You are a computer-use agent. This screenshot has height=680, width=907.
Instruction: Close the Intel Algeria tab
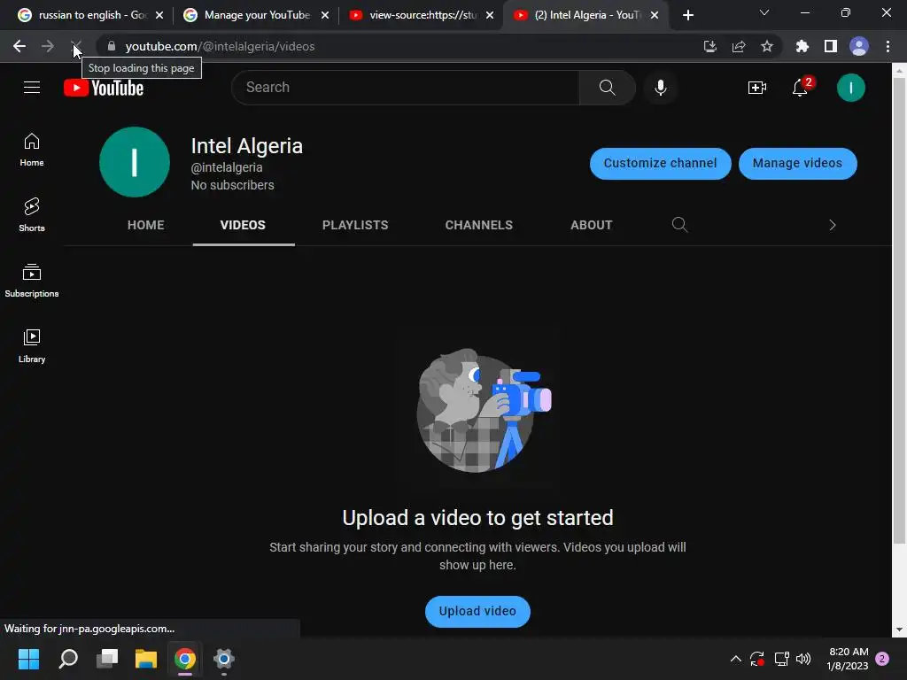655,15
